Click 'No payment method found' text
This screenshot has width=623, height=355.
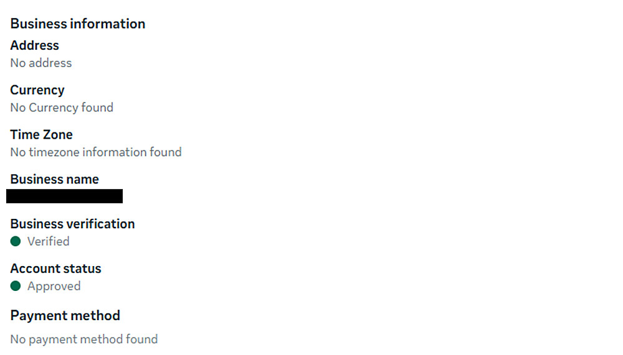[84, 339]
